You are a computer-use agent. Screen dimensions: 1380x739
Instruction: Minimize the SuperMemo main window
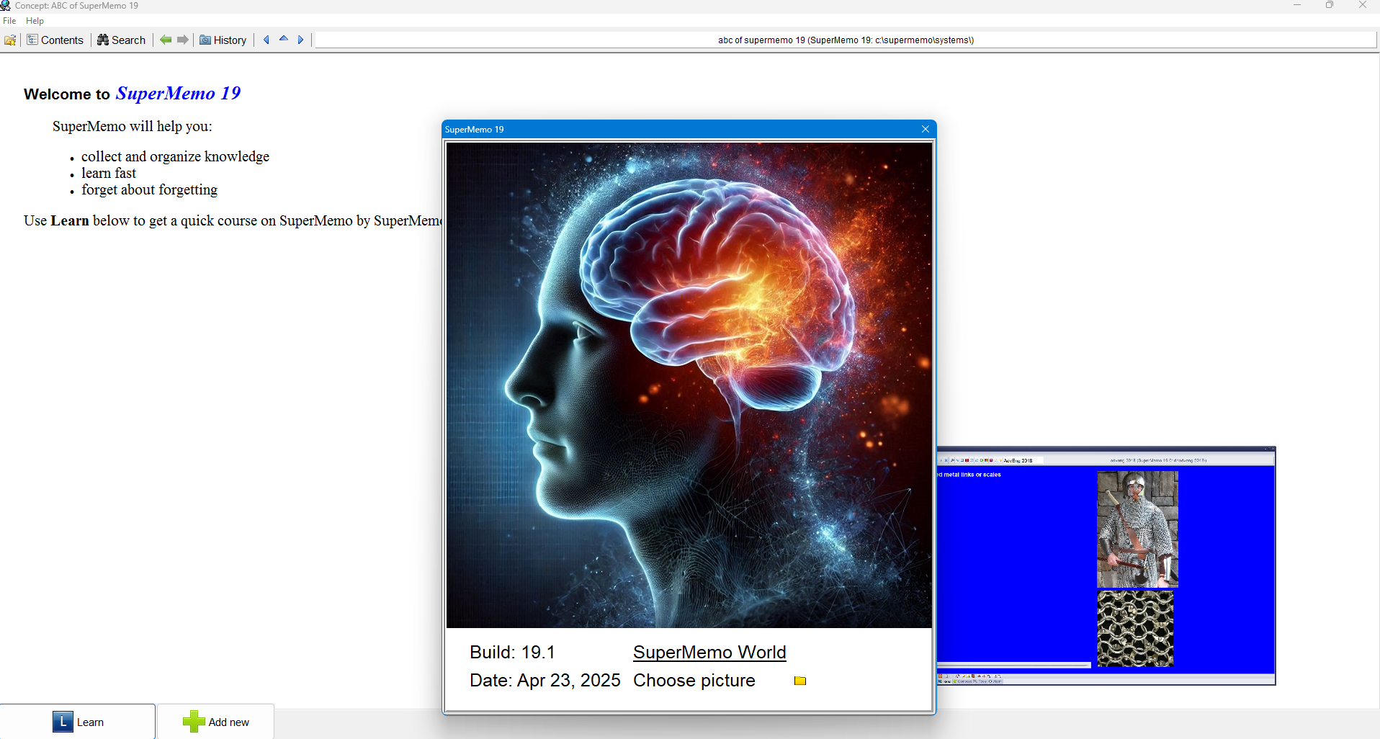(1297, 5)
